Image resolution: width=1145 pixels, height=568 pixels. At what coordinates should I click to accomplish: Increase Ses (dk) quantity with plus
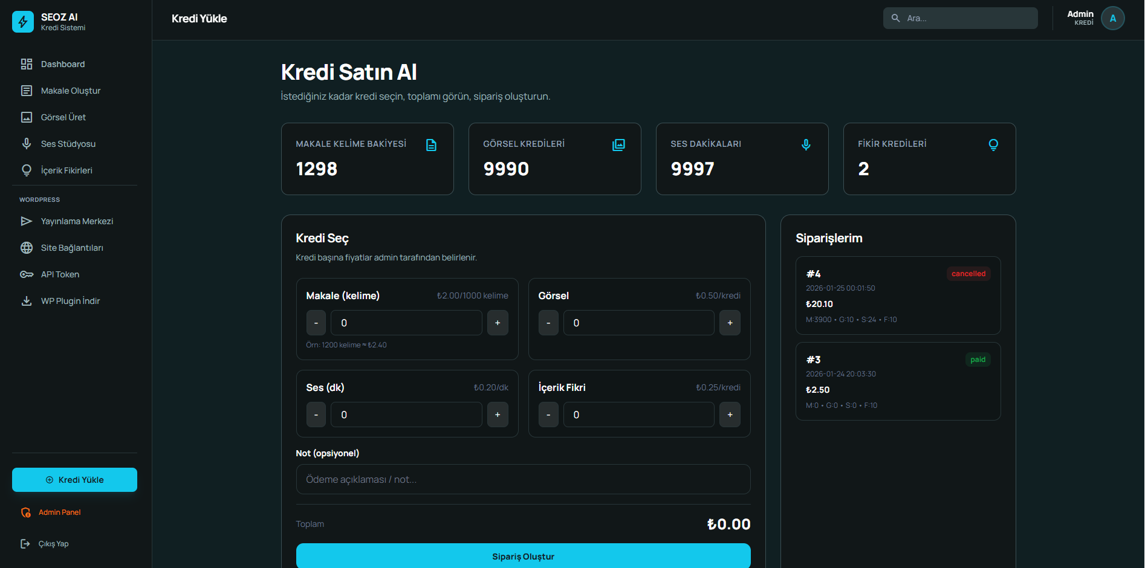(498, 415)
